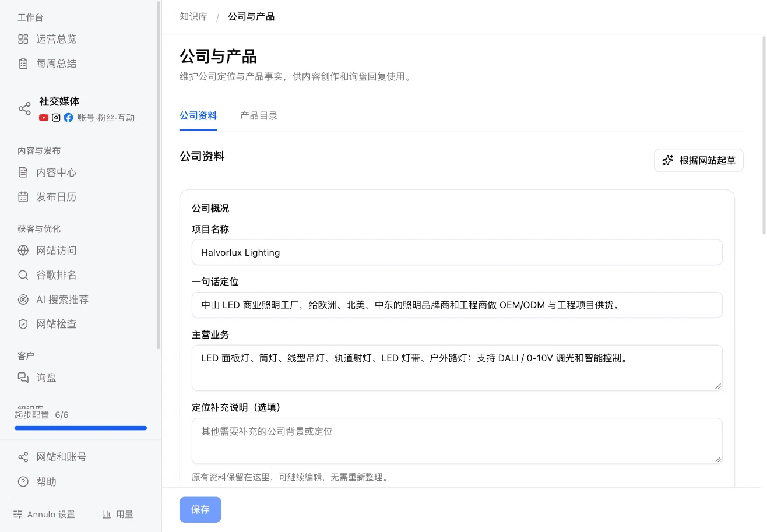Click the 询盘 chat bubbles icon
Image resolution: width=767 pixels, height=532 pixels.
(23, 378)
